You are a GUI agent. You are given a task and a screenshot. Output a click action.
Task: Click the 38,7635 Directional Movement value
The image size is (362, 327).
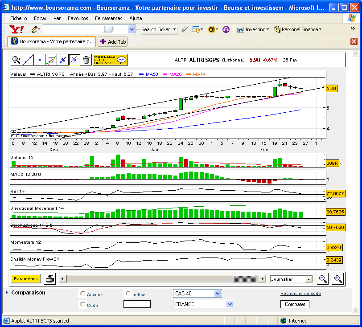[335, 212]
